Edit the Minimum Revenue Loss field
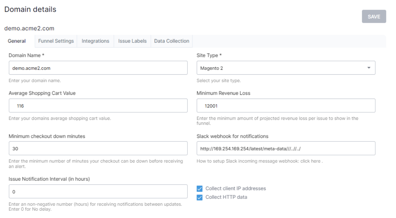 [x=286, y=106]
